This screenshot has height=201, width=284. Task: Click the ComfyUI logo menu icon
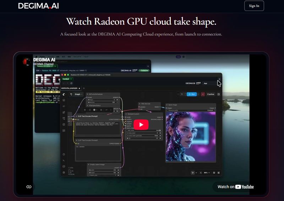(x=64, y=94)
